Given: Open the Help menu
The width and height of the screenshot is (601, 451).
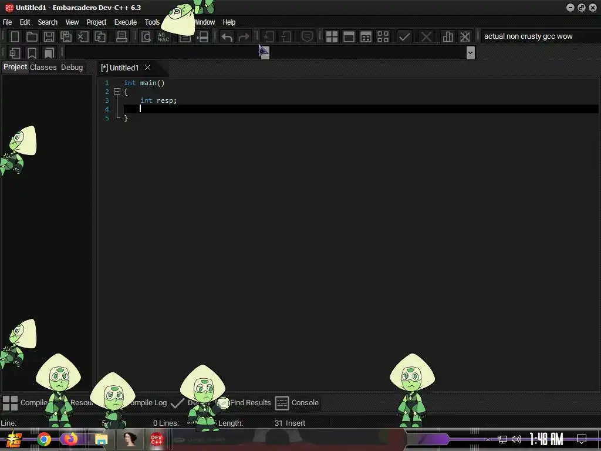Looking at the screenshot, I should point(229,22).
